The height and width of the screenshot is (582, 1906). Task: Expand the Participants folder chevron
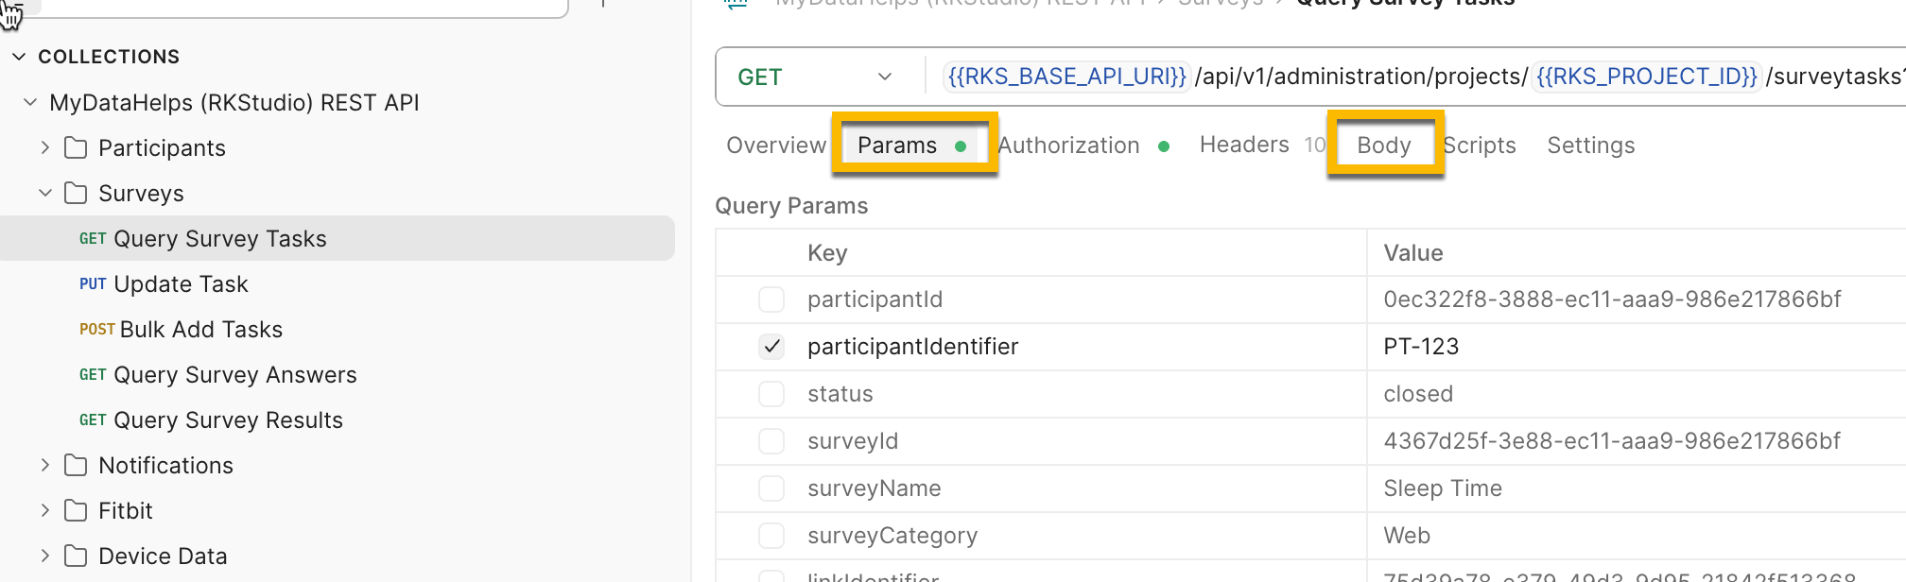44,147
